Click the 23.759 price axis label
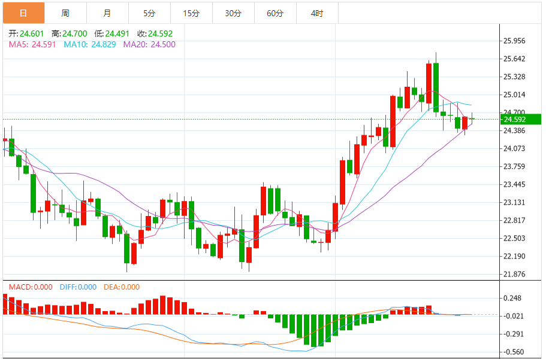The image size is (546, 359). point(514,166)
